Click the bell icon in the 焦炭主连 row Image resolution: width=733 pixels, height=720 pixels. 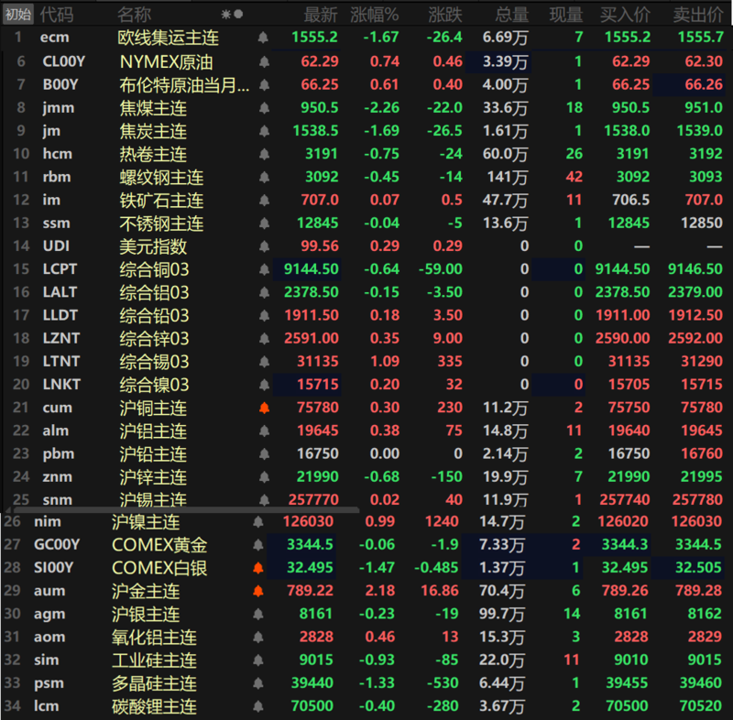tap(264, 131)
